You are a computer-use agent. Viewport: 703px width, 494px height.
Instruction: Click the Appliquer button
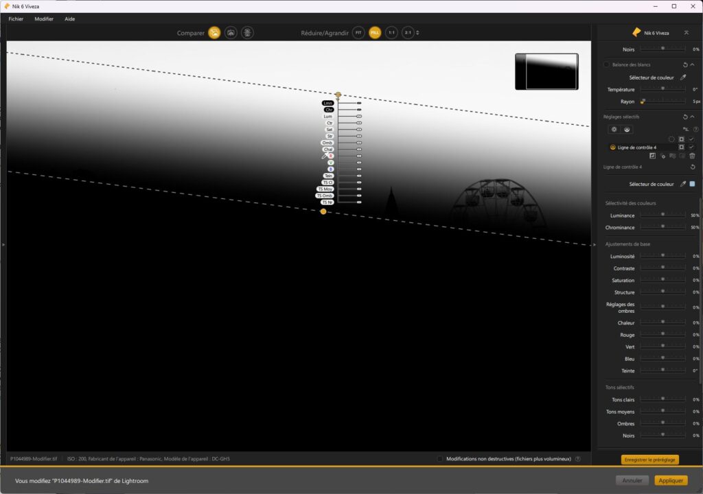coord(671,480)
